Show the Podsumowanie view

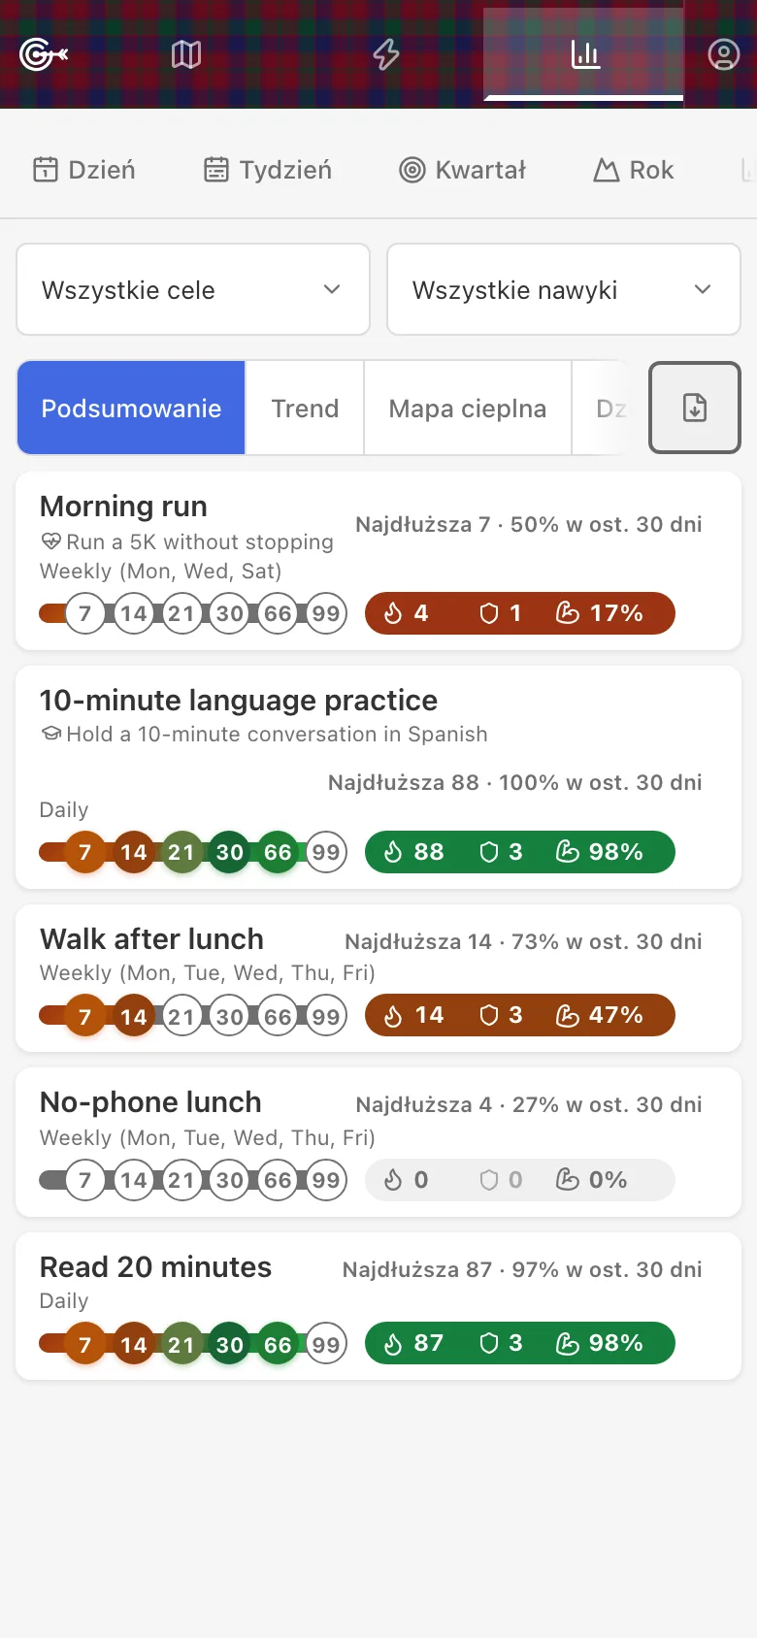[x=131, y=408]
